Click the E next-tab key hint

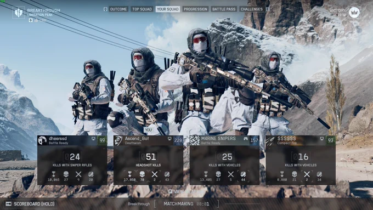point(268,9)
